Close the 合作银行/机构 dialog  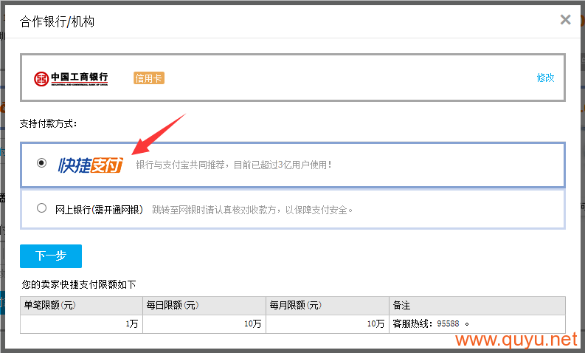[565, 19]
